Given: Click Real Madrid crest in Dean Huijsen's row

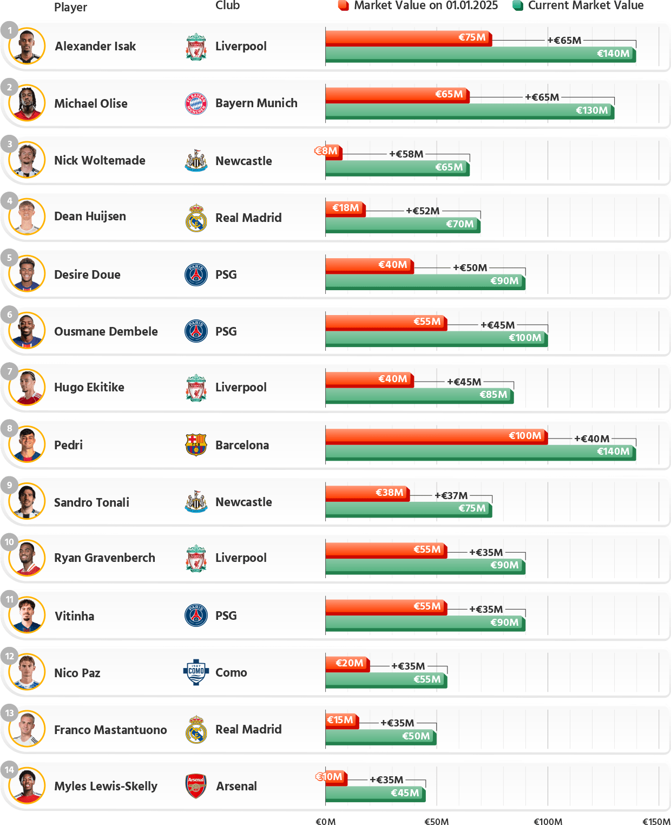Looking at the screenshot, I should click(x=196, y=218).
